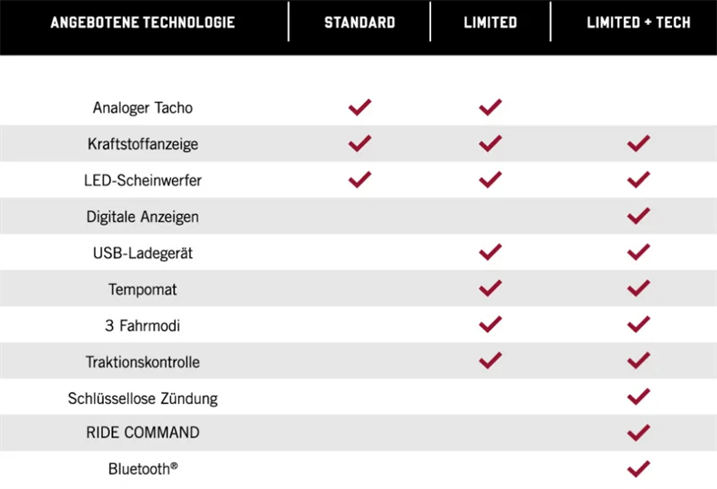The image size is (717, 489).
Task: Click the Limited + Tech checkmark for Kraftstoffanzeige
Action: pos(638,143)
